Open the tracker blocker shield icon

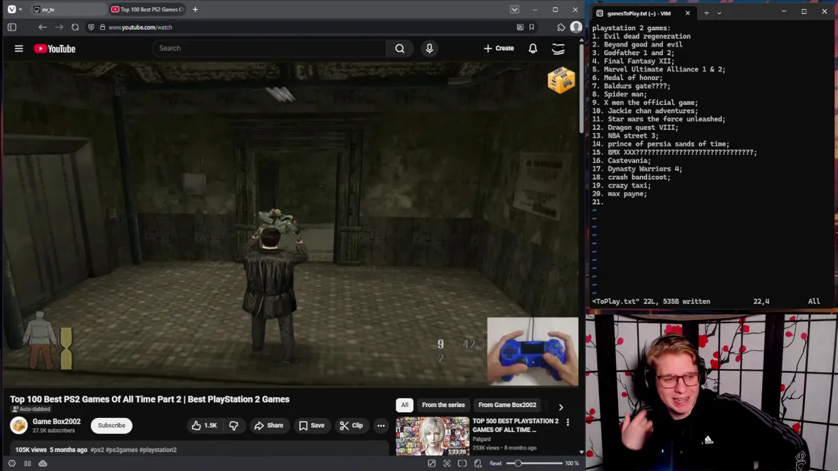click(92, 27)
